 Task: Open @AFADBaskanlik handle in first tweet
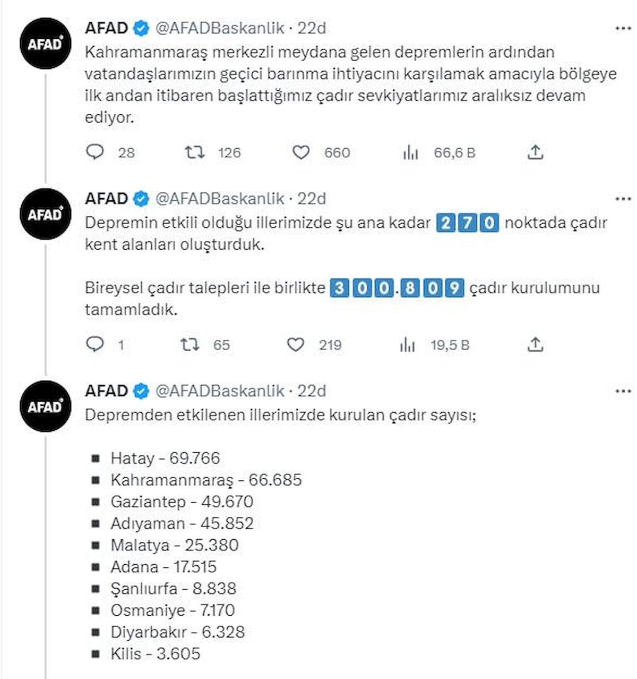click(220, 28)
